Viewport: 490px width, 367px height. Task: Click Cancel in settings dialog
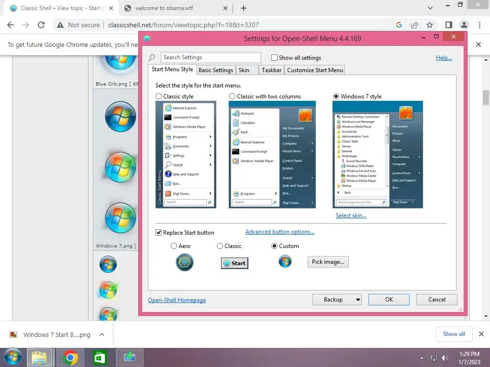pyautogui.click(x=436, y=300)
